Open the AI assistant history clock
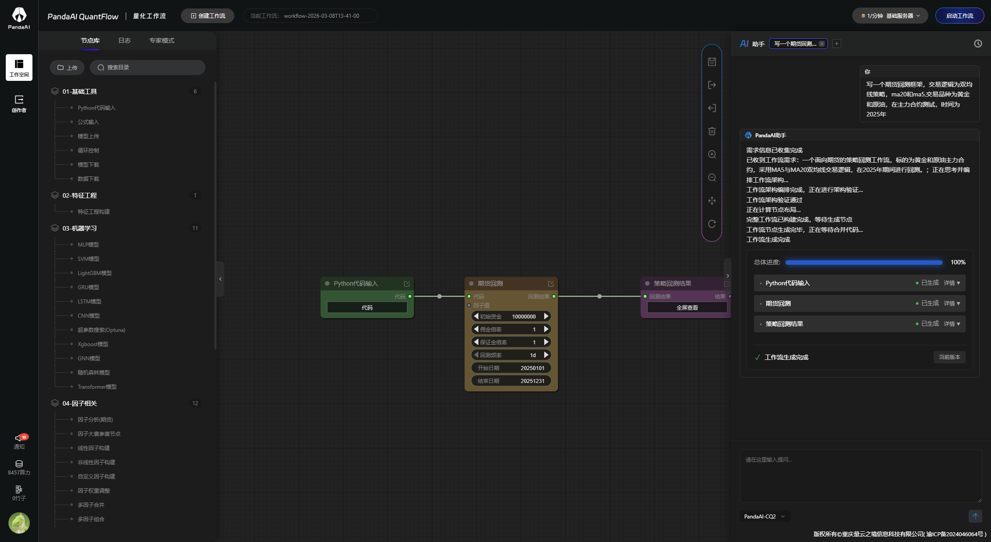Screen dimensions: 991x542 978,44
